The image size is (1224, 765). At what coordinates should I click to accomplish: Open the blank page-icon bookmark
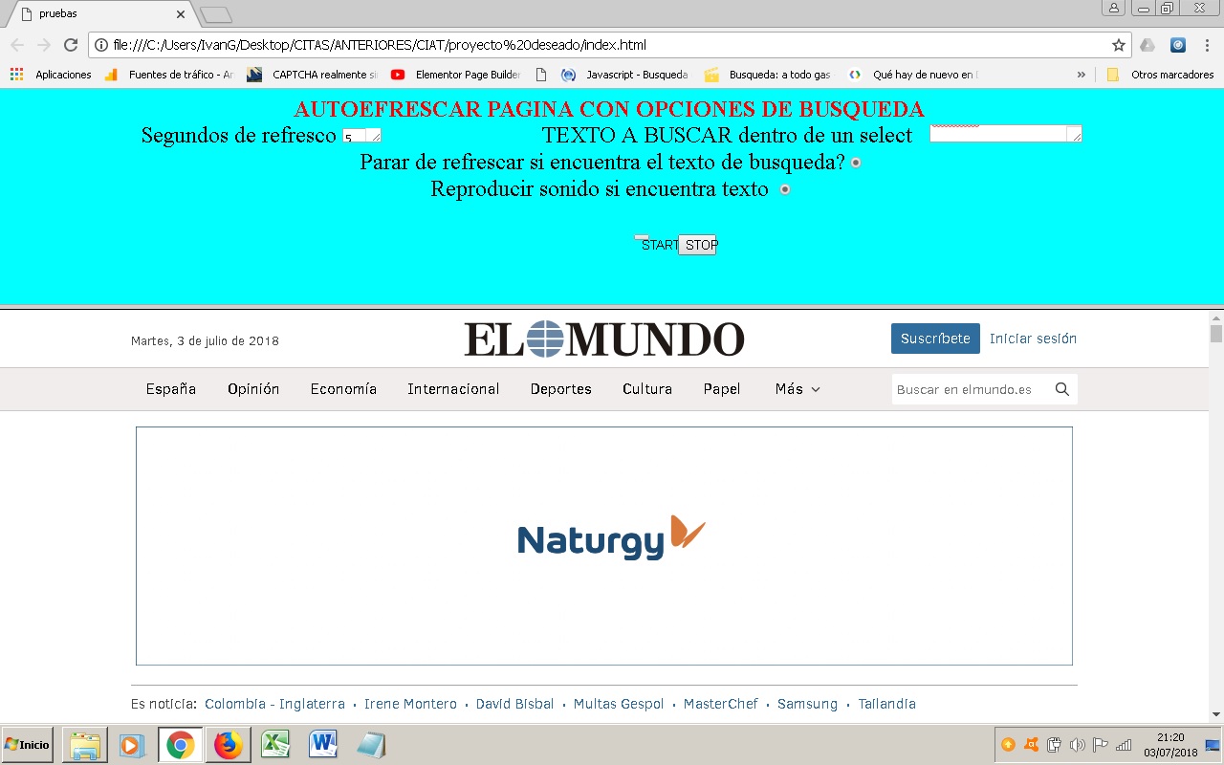(x=541, y=75)
